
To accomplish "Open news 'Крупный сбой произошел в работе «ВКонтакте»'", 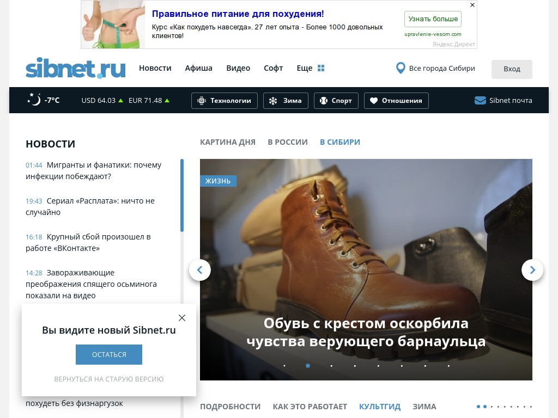I will [88, 242].
